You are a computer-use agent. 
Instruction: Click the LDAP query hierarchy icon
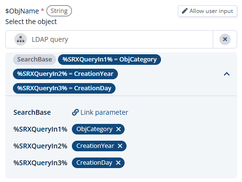click(21, 39)
